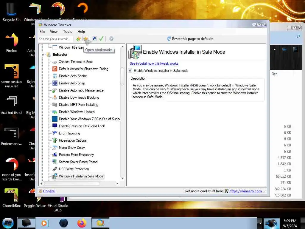Click the Disable MRT From Installing icon

55,105
